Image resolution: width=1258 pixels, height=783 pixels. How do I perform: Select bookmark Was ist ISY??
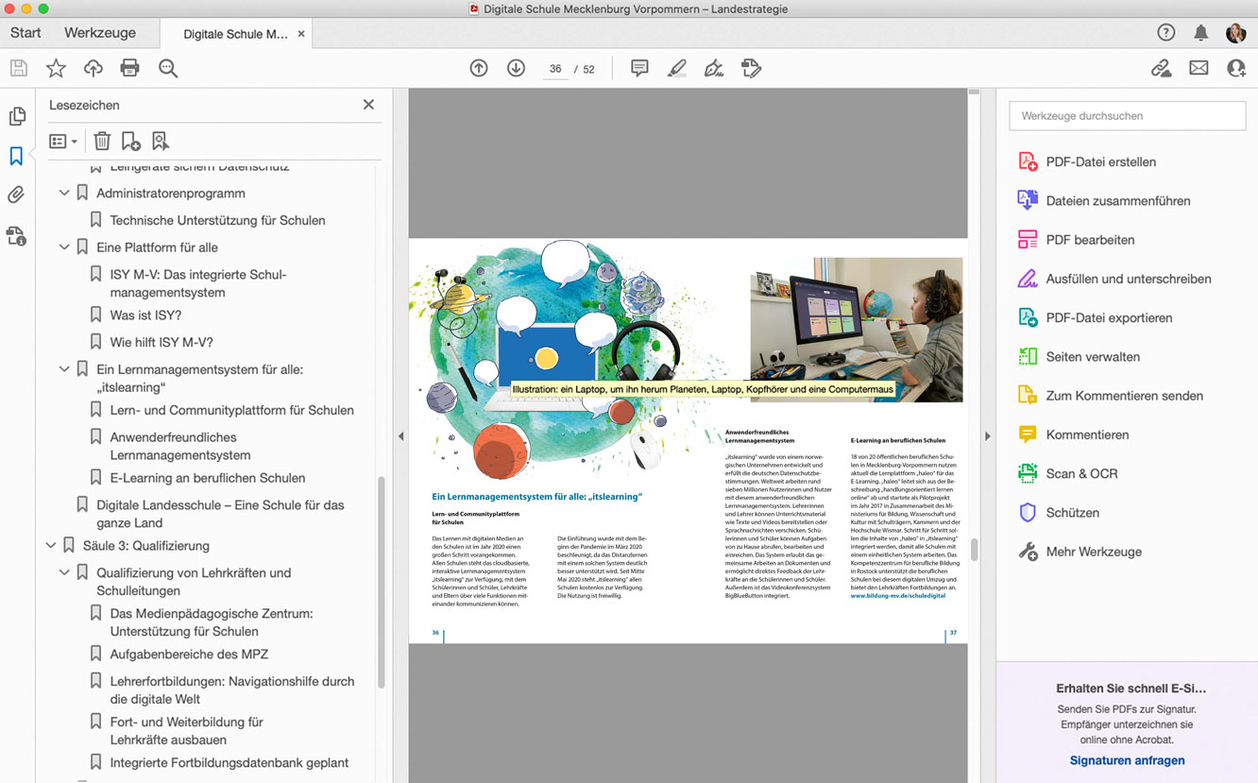click(x=145, y=315)
